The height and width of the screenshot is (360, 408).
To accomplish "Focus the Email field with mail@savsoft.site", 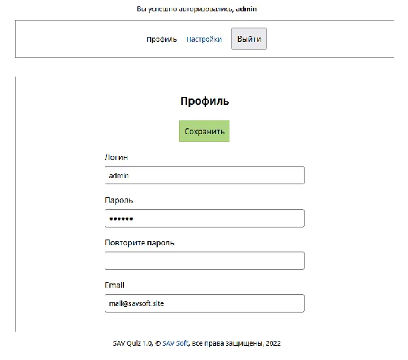I will (x=204, y=303).
